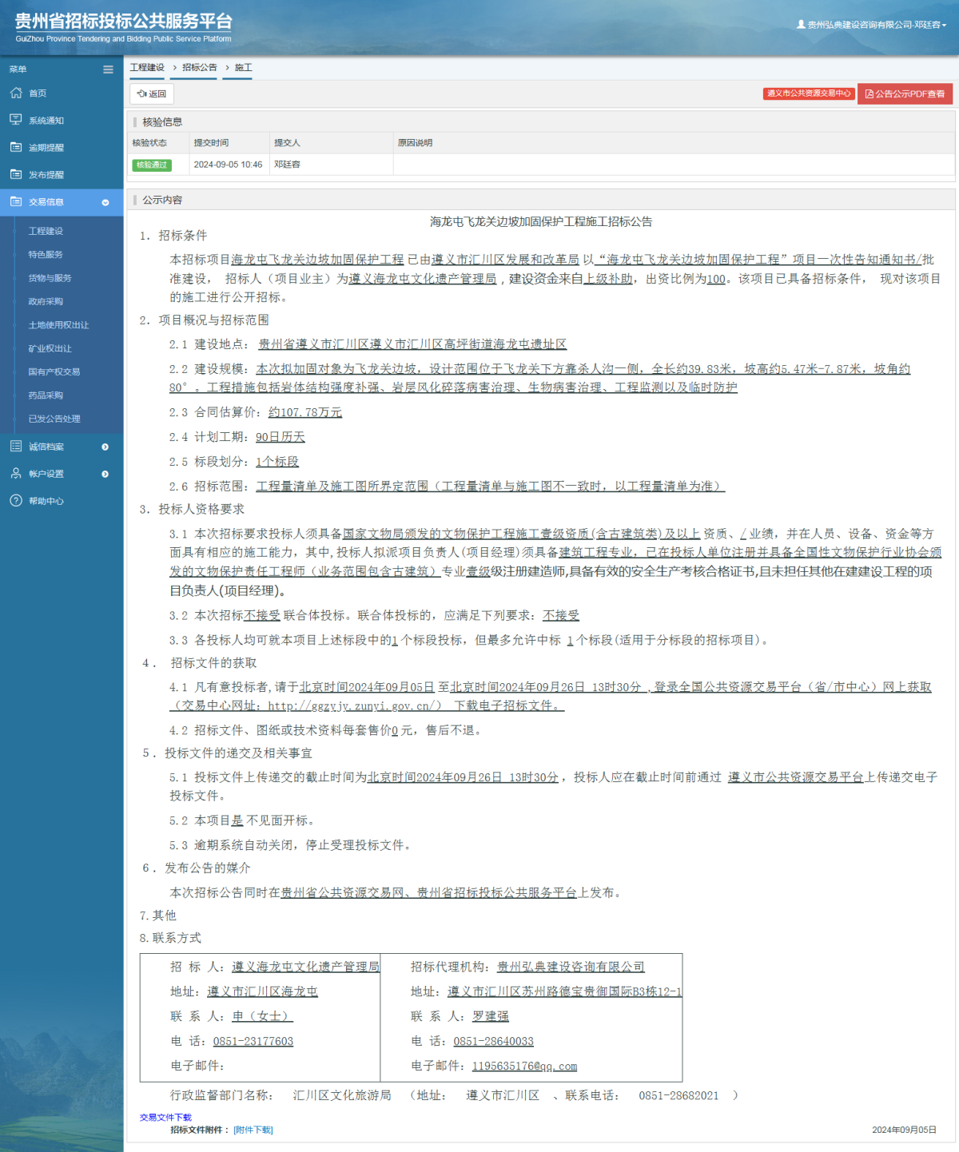959x1152 pixels.
Task: Click the 遵义市公共资源交易中心 button
Action: pyautogui.click(x=808, y=93)
